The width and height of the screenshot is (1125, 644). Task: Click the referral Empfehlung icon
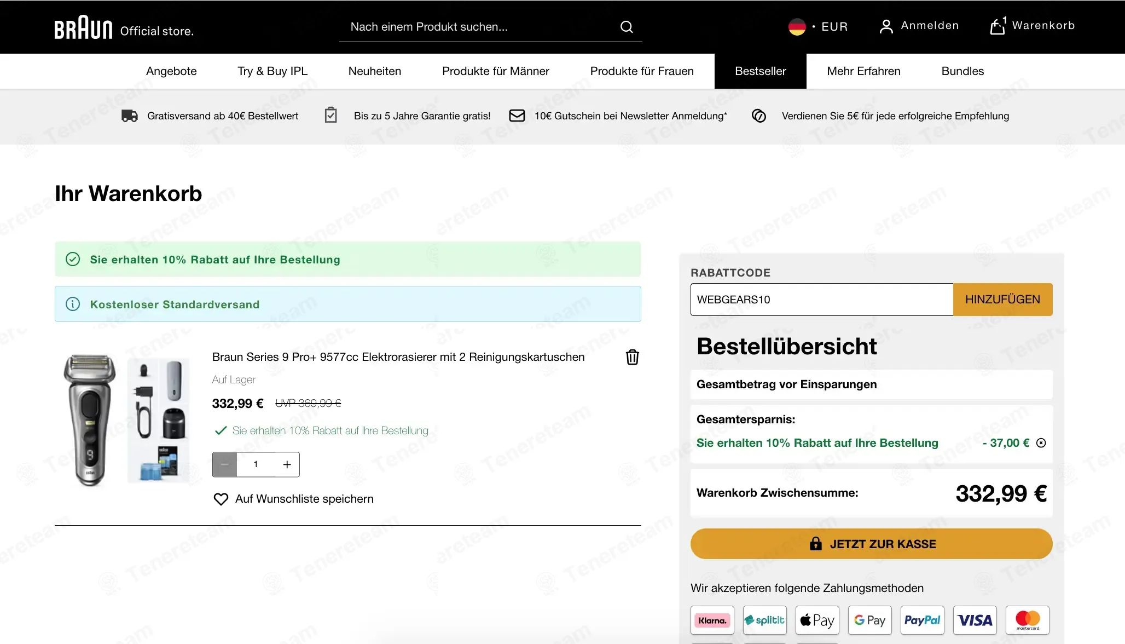coord(758,116)
